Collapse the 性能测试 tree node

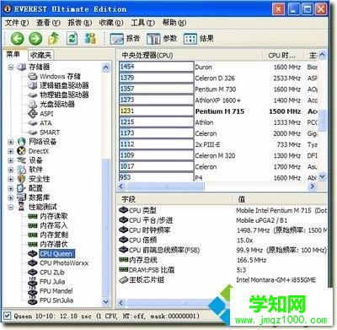tap(11, 207)
